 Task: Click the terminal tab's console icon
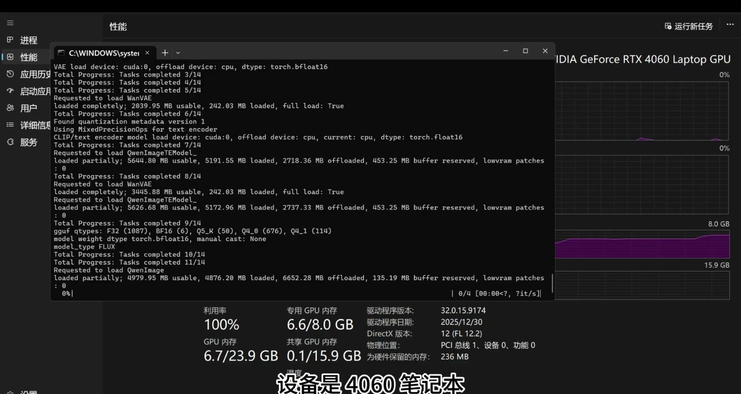pyautogui.click(x=61, y=53)
